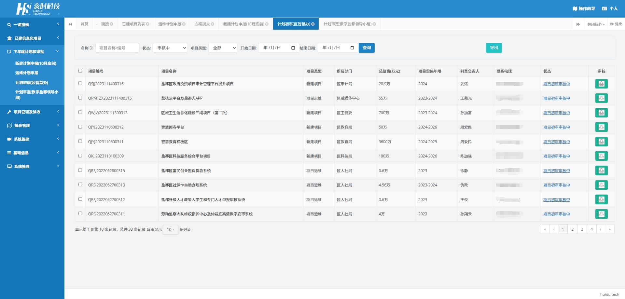
Task: Click the review stamp icon for 智慧阅卷平台
Action: click(601, 127)
